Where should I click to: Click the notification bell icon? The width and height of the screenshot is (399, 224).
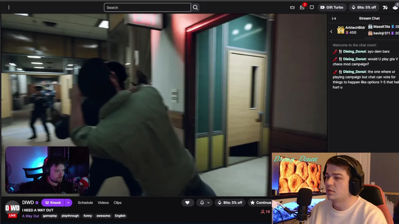click(202, 203)
